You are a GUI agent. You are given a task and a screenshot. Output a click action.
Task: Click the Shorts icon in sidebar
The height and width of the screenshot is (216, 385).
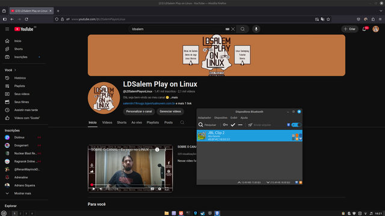click(7, 49)
